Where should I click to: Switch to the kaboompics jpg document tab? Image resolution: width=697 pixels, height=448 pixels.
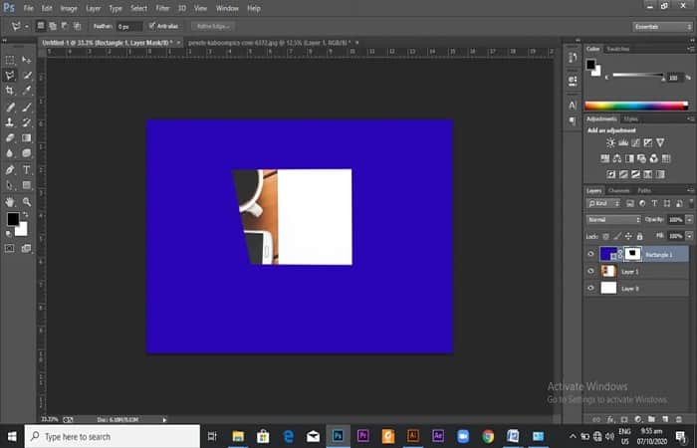270,43
